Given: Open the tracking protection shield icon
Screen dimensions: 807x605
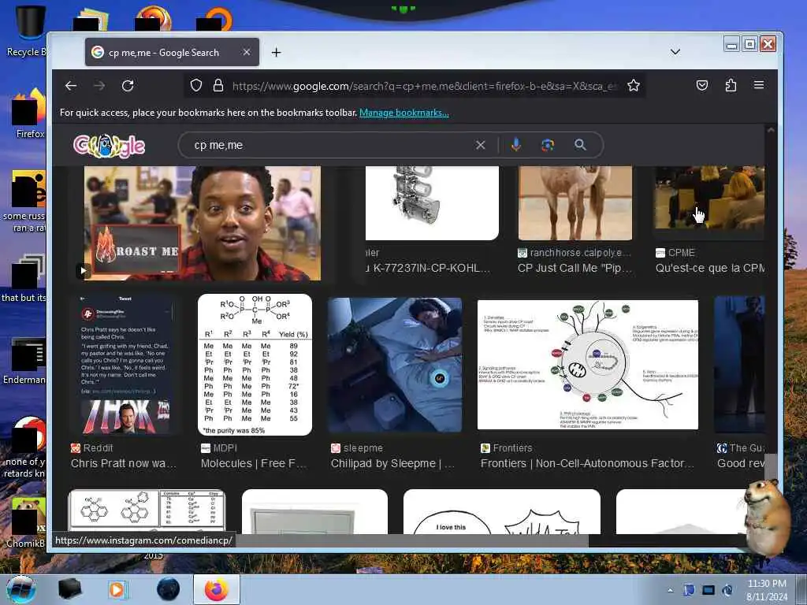Looking at the screenshot, I should 196,85.
